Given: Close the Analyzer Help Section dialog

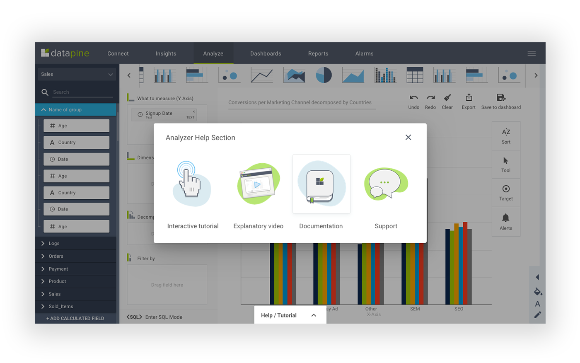Looking at the screenshot, I should pyautogui.click(x=408, y=137).
